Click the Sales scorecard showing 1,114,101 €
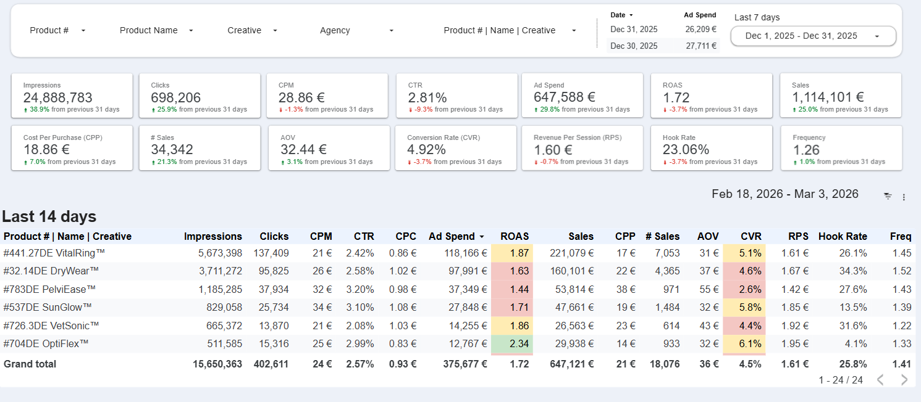Screen dimensions: 921x402 click(839, 95)
